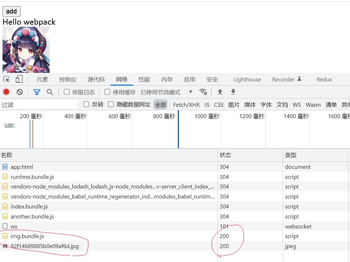This screenshot has width=350, height=262.
Task: Export HAR file with download arrow
Action: coord(233,92)
